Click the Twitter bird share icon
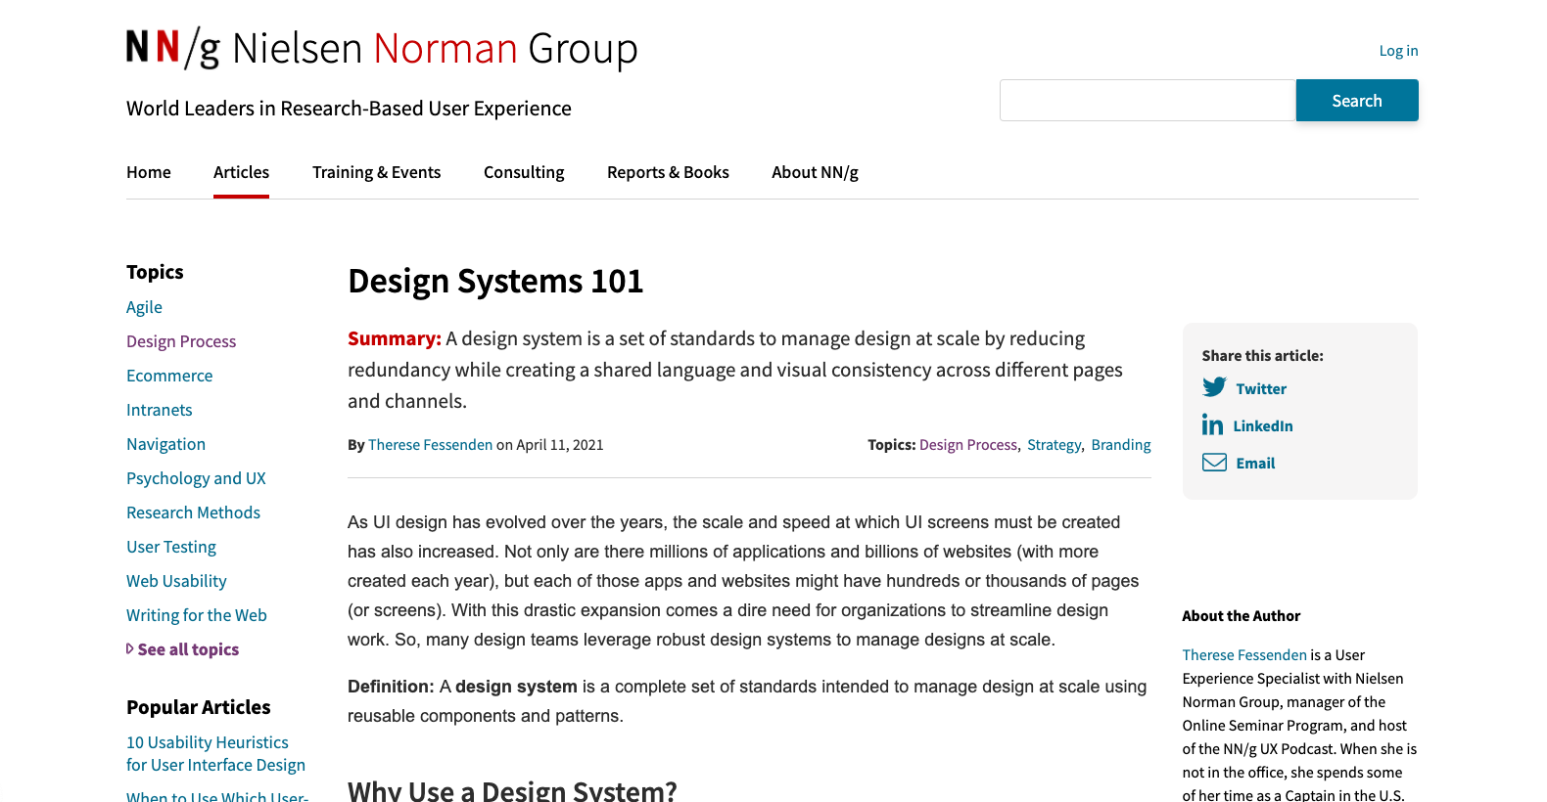The width and height of the screenshot is (1547, 802). click(1214, 387)
